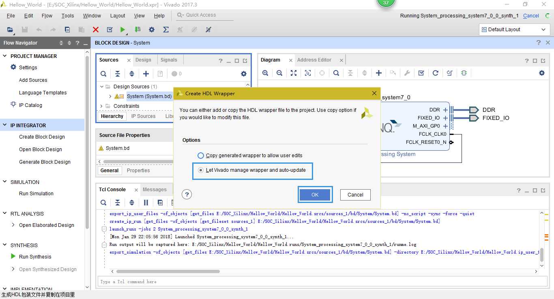The width and height of the screenshot is (554, 299).
Task: Collapse the IP INTEGRATOR section
Action: (5, 126)
